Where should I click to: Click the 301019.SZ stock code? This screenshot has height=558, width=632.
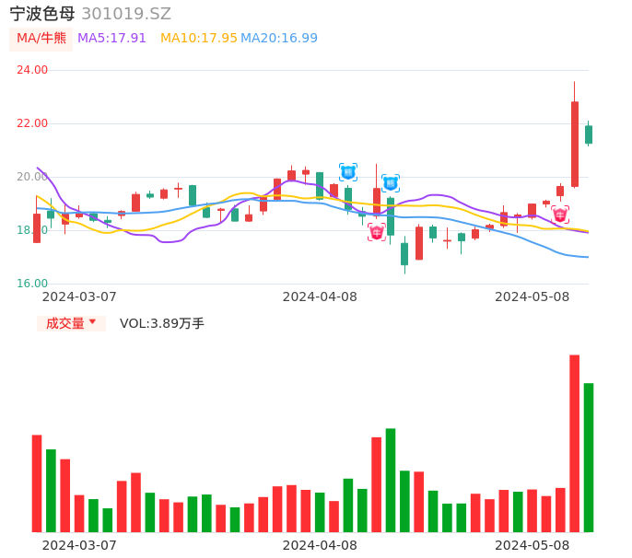point(126,14)
